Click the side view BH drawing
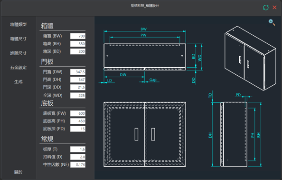Screen dimensions: 282x180 [x=234, y=134]
